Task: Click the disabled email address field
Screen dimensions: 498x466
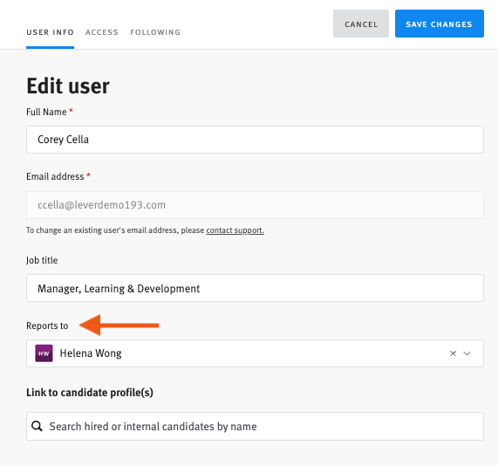Action: pyautogui.click(x=255, y=205)
